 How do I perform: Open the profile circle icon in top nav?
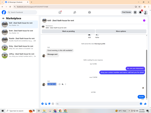click(89, 12)
